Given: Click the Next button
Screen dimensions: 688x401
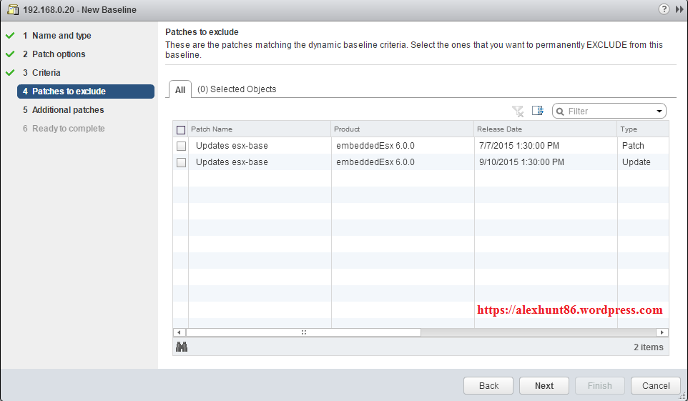Looking at the screenshot, I should [544, 385].
